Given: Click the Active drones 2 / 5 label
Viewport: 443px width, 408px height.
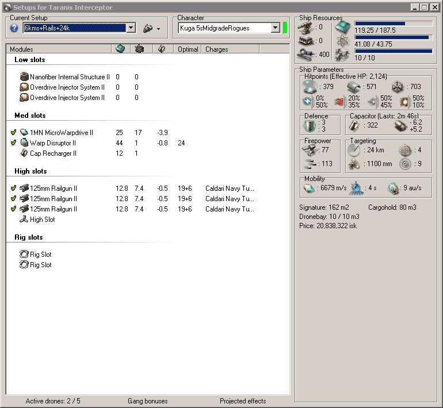Looking at the screenshot, I should (x=53, y=401).
